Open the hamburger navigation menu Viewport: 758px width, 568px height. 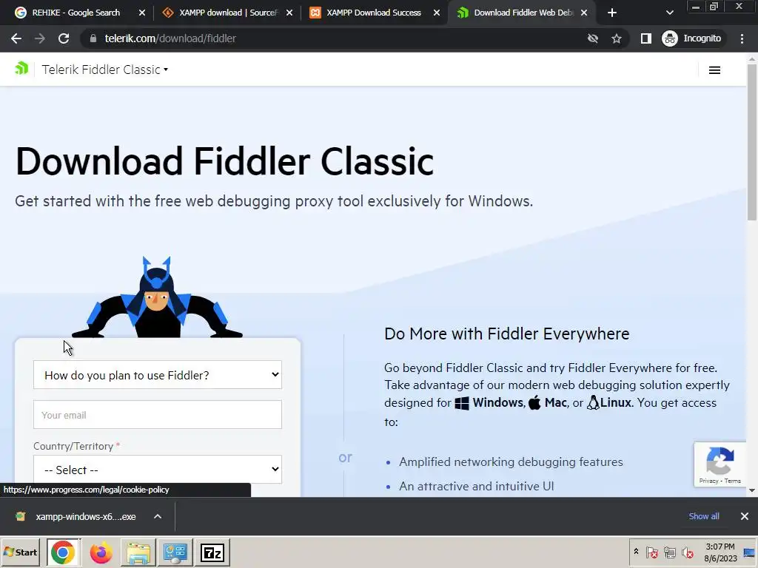pos(714,70)
